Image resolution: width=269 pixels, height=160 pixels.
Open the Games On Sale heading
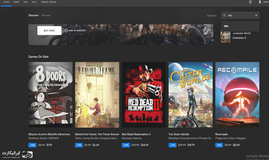tap(38, 57)
